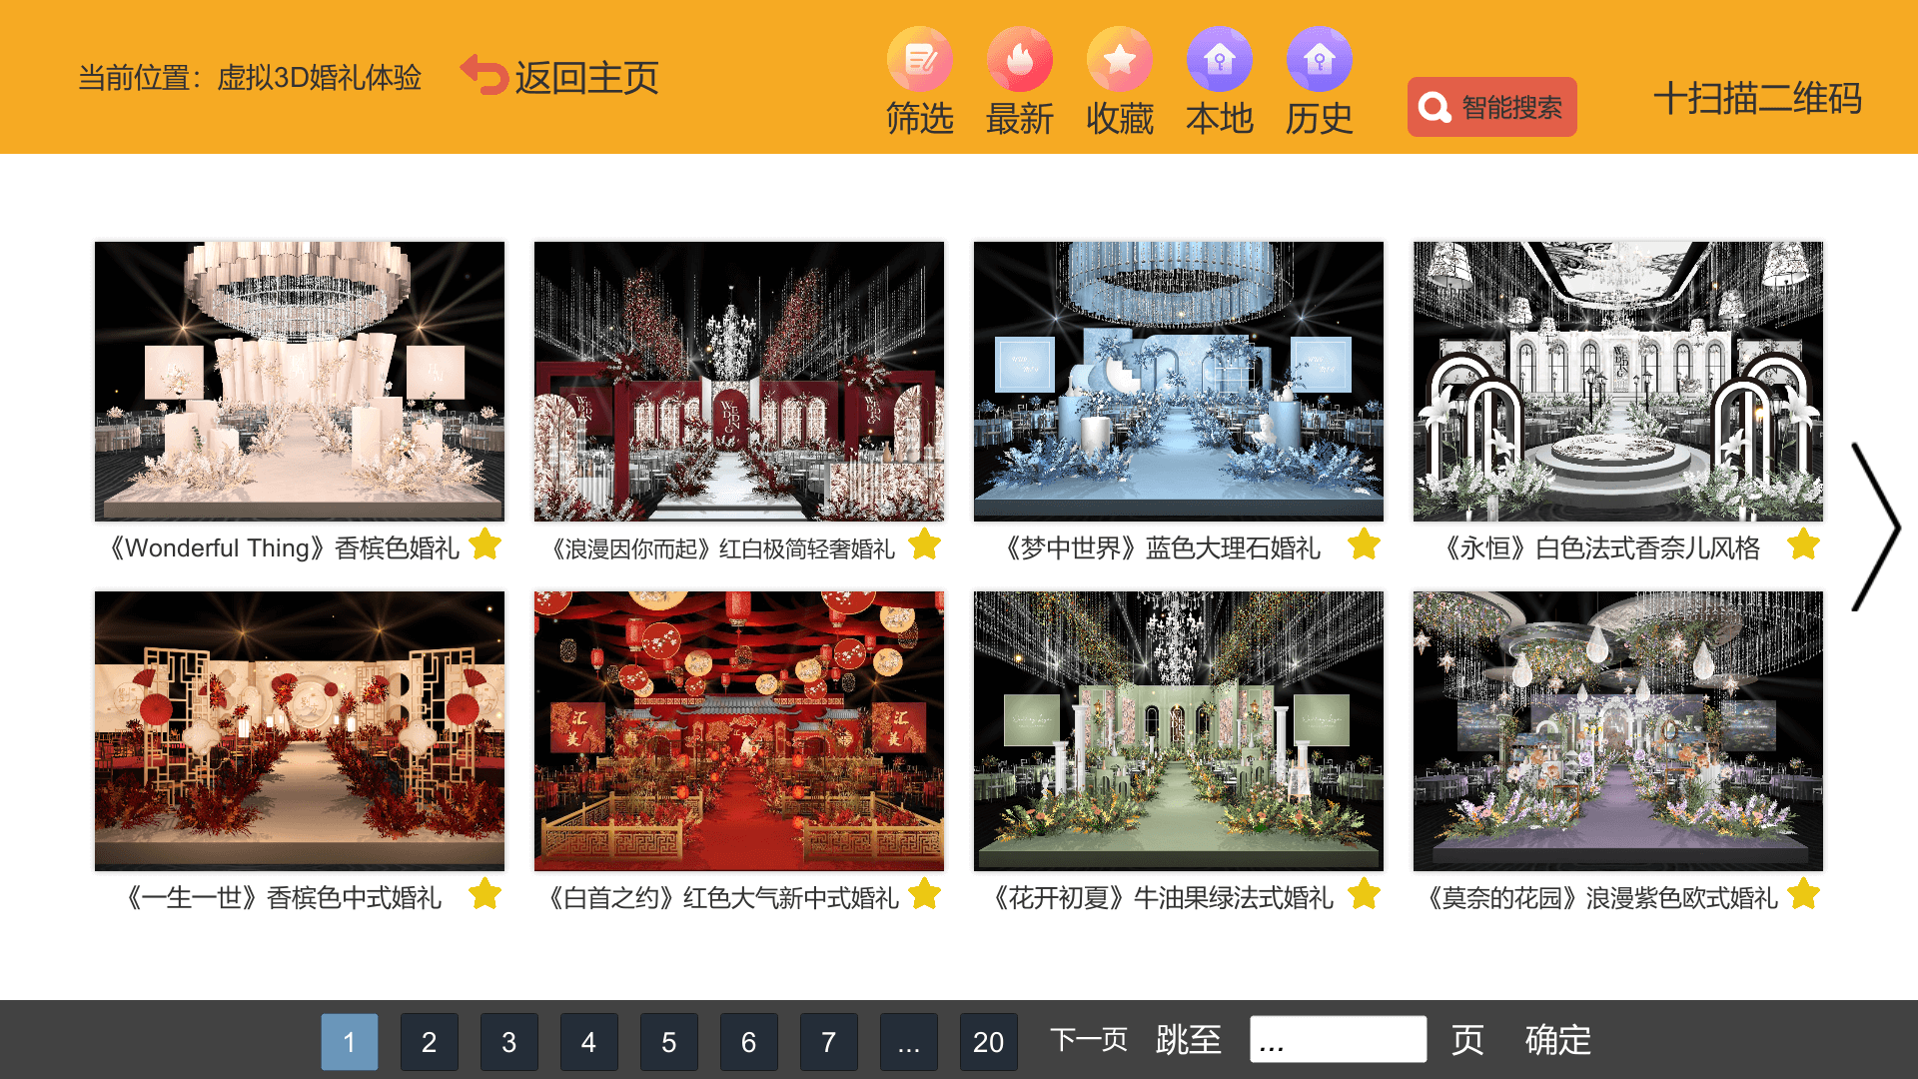1918x1079 pixels.
Task: Click inside the page number input field
Action: point(1339,1039)
